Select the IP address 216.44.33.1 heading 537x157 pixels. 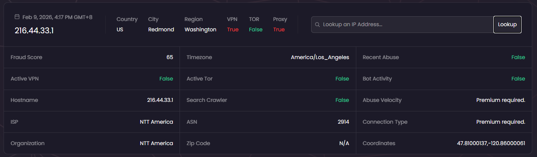tap(34, 30)
